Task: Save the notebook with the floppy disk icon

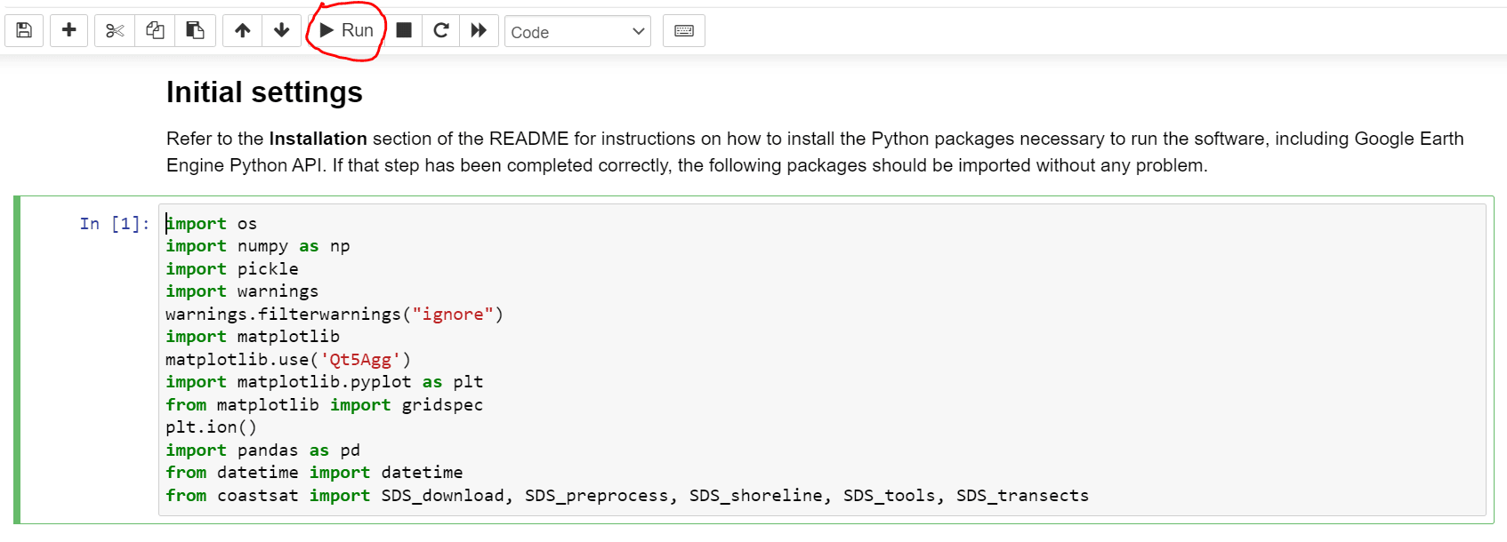Action: pos(24,31)
